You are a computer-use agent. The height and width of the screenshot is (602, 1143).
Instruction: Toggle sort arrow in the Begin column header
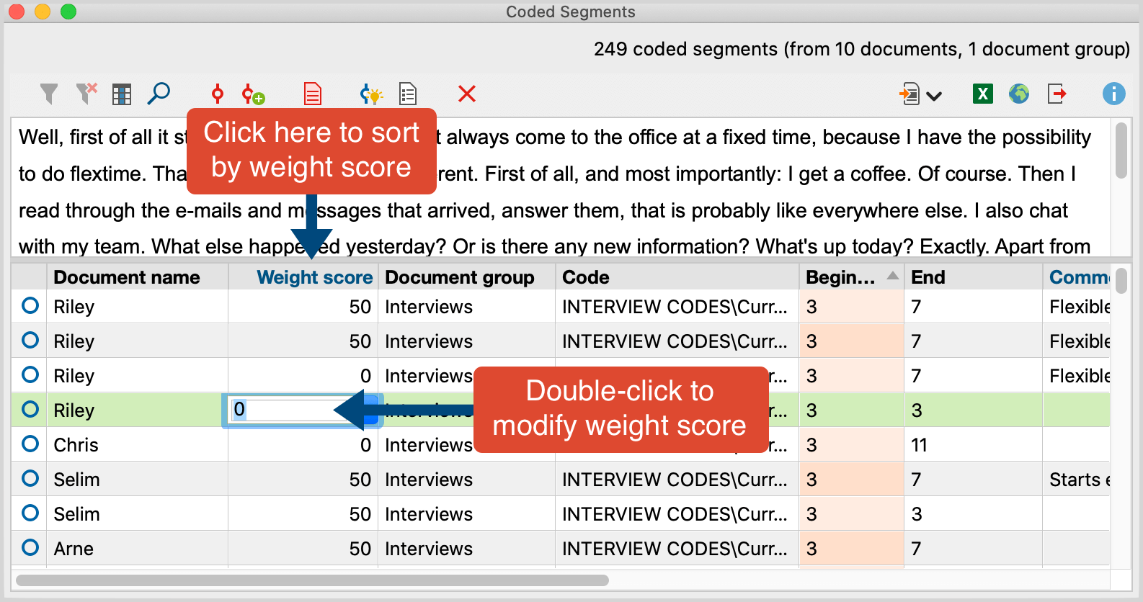892,277
